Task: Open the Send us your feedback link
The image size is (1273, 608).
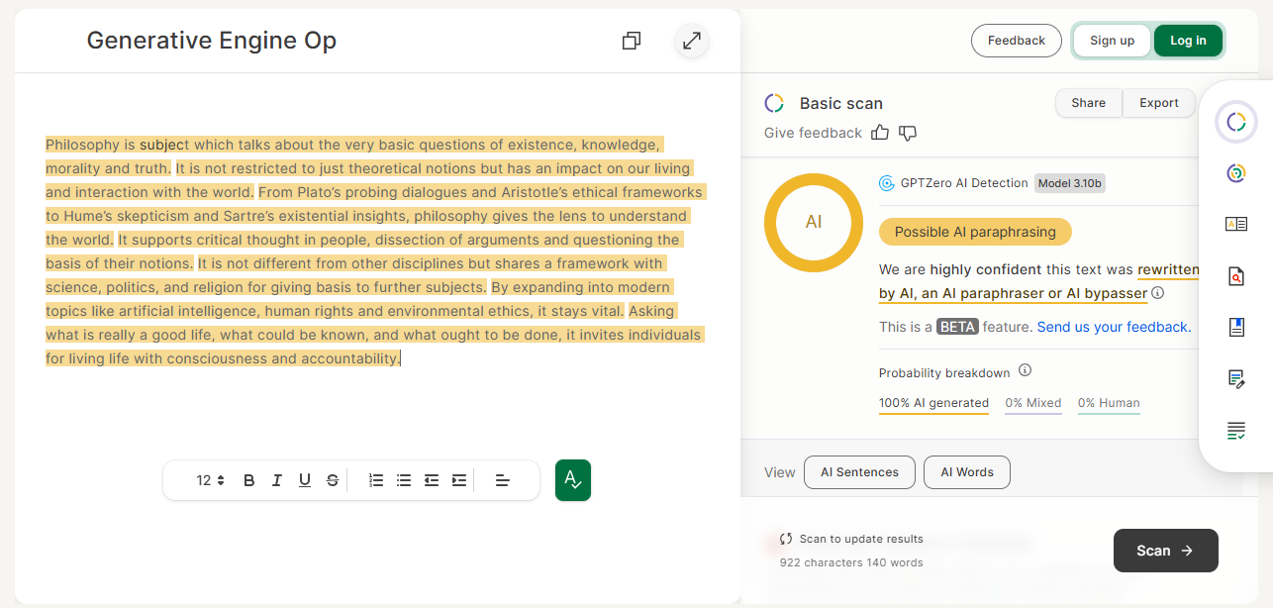Action: pyautogui.click(x=1114, y=327)
